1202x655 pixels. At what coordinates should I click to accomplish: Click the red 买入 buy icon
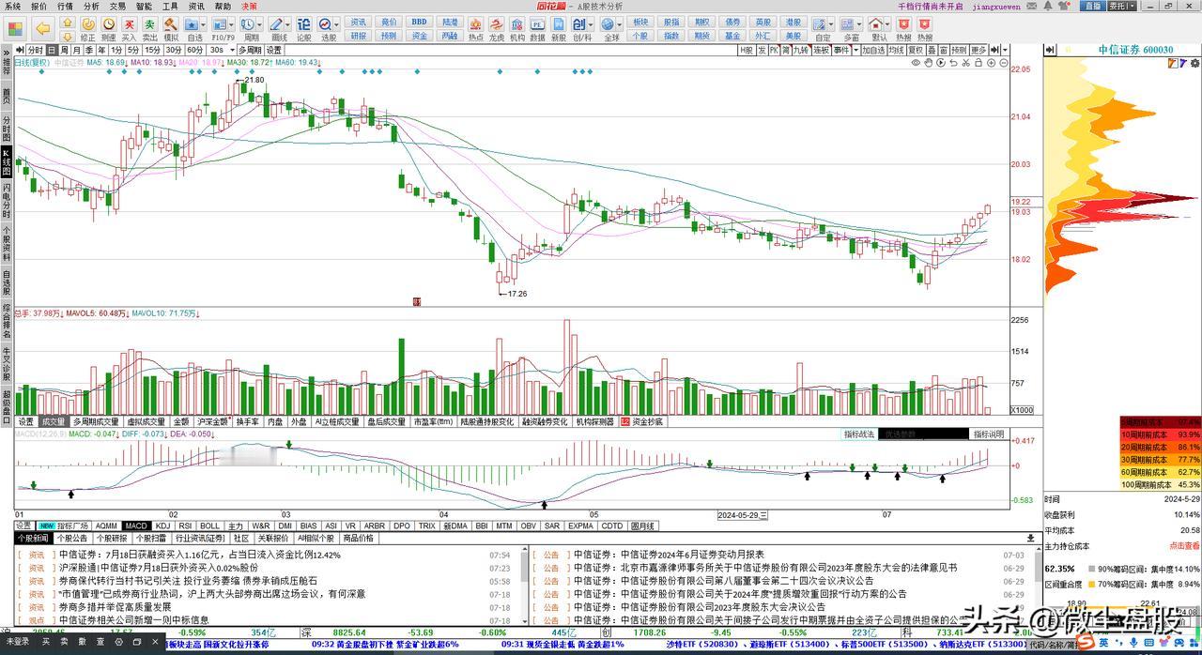coord(129,30)
